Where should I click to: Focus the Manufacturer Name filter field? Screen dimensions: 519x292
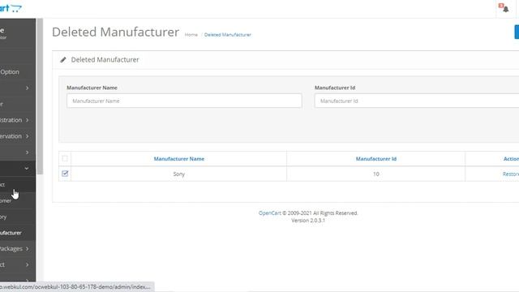184,101
